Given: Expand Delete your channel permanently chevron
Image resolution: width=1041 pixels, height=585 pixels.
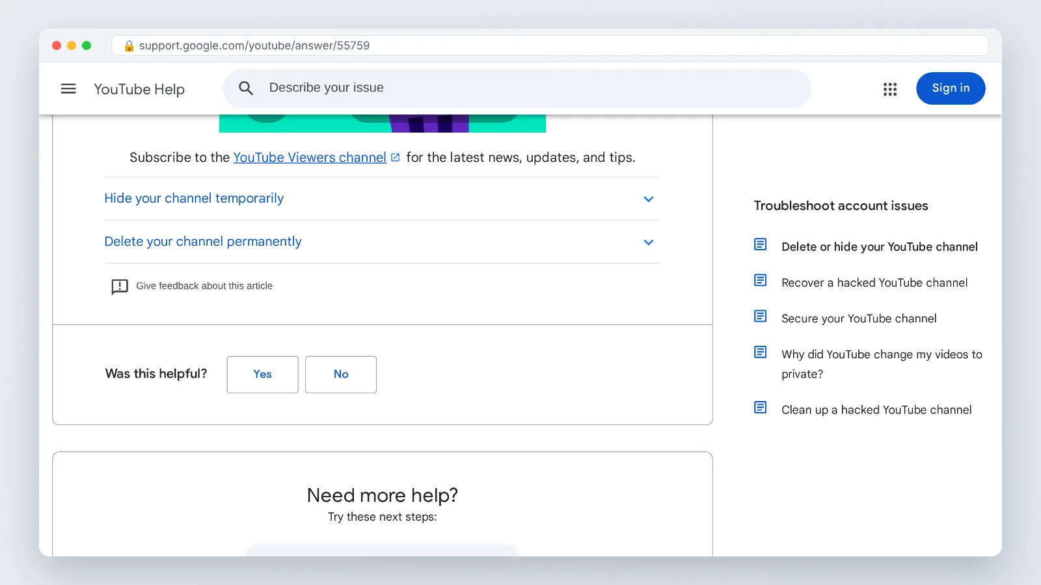Looking at the screenshot, I should click(649, 242).
